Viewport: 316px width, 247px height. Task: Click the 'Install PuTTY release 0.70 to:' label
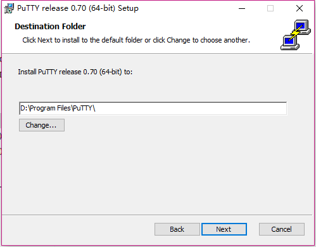[x=75, y=72]
